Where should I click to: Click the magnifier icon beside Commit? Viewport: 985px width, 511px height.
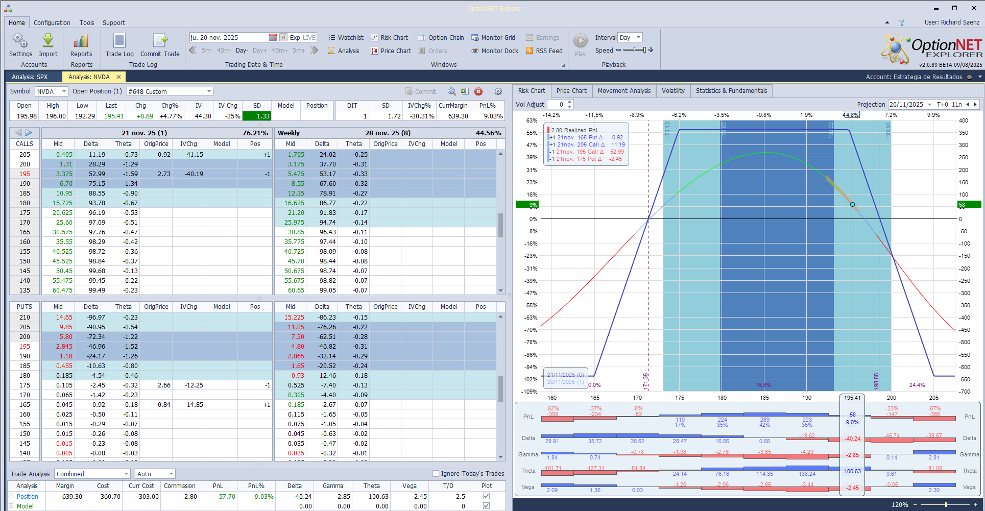(452, 91)
